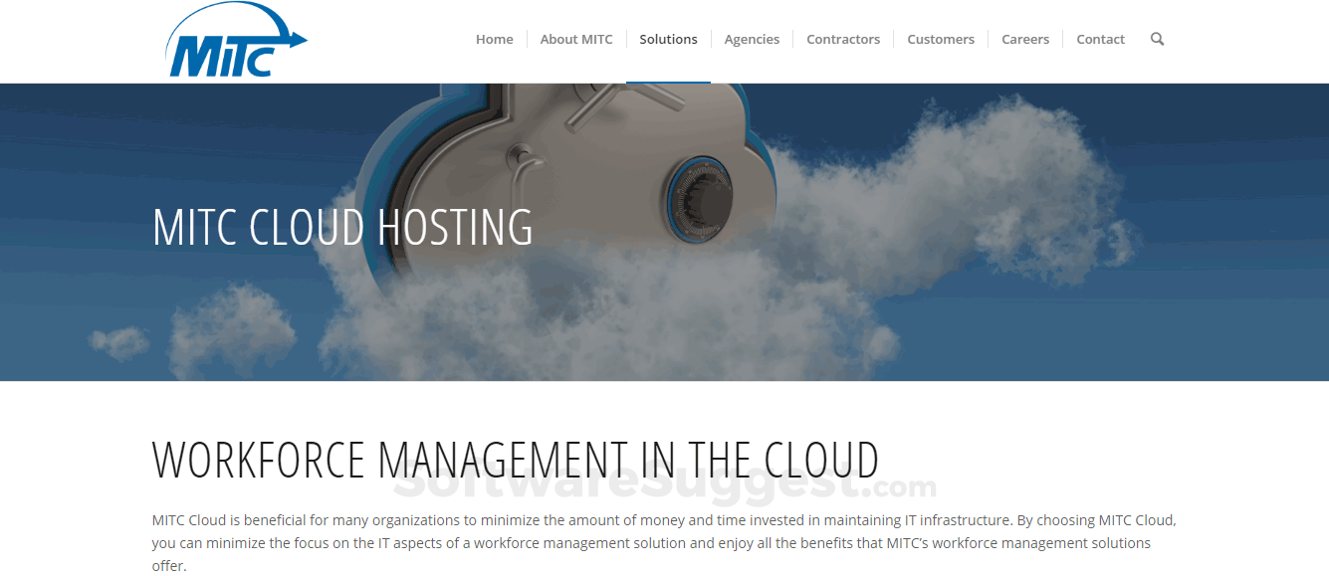Click the Solutions underline indicator

(x=668, y=81)
